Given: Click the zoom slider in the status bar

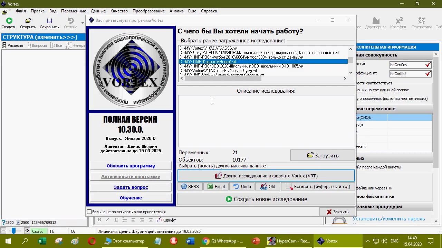Looking at the screenshot, I should coord(13,231).
